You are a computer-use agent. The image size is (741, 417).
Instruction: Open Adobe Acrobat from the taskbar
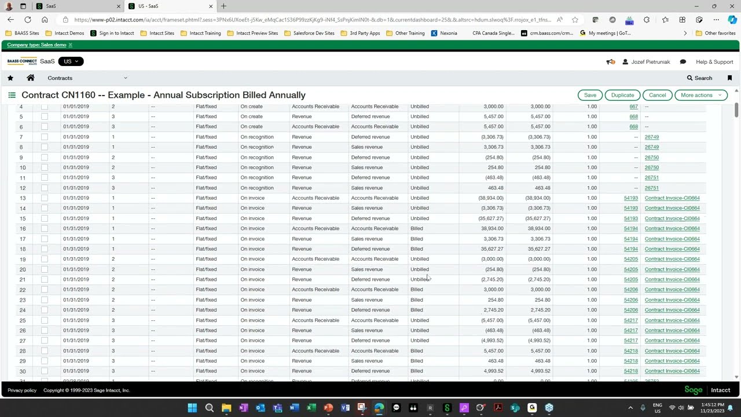coord(498,408)
